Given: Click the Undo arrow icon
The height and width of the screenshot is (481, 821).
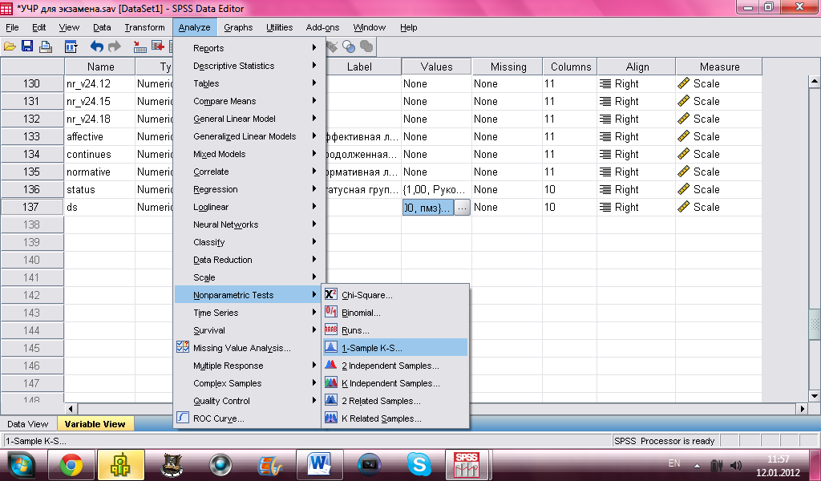Looking at the screenshot, I should pyautogui.click(x=97, y=46).
